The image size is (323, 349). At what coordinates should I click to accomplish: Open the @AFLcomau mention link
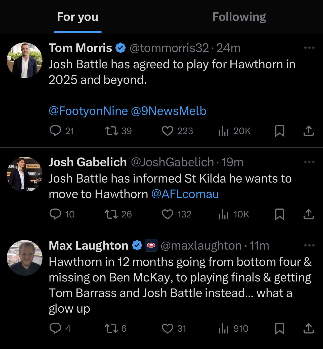185,194
